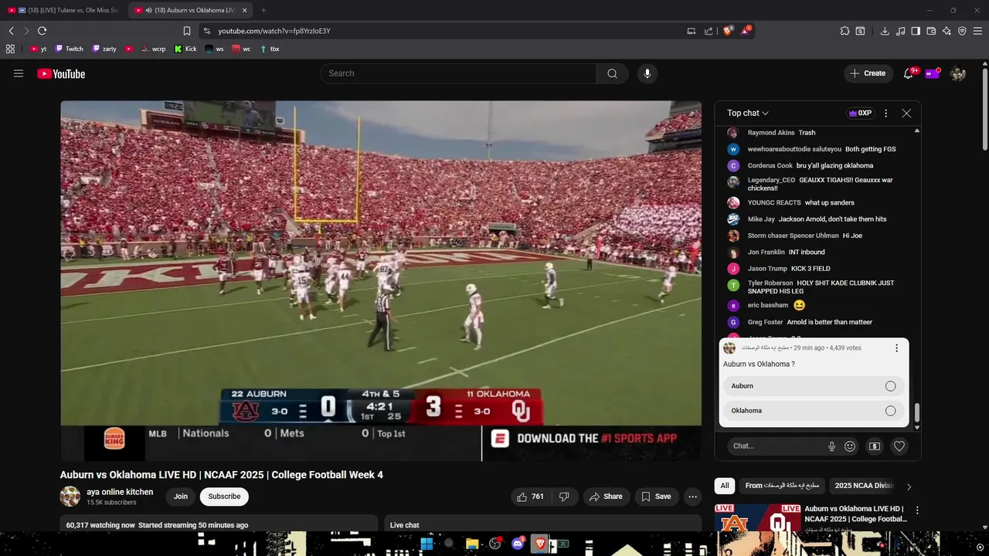Expand the Top chat mode dropdown
The height and width of the screenshot is (556, 989).
point(748,113)
